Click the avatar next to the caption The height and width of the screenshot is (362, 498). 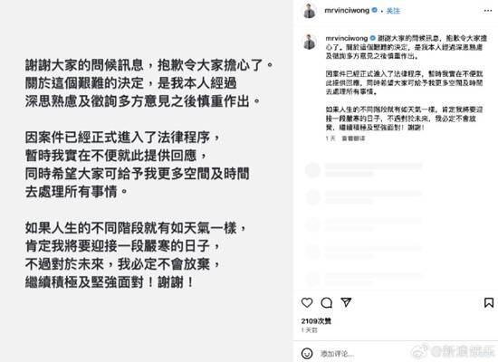click(309, 42)
